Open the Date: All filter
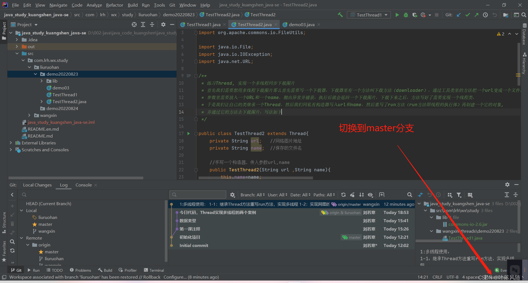 [x=300, y=195]
